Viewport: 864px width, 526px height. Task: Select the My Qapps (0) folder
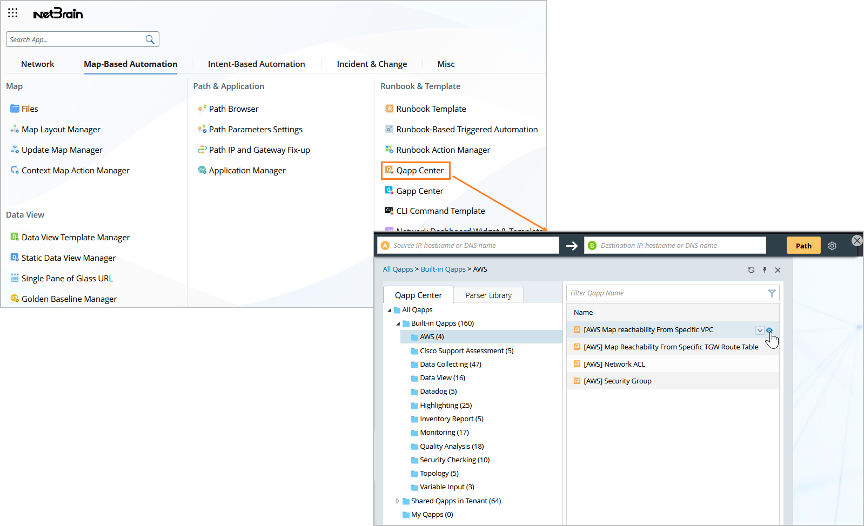(x=432, y=515)
